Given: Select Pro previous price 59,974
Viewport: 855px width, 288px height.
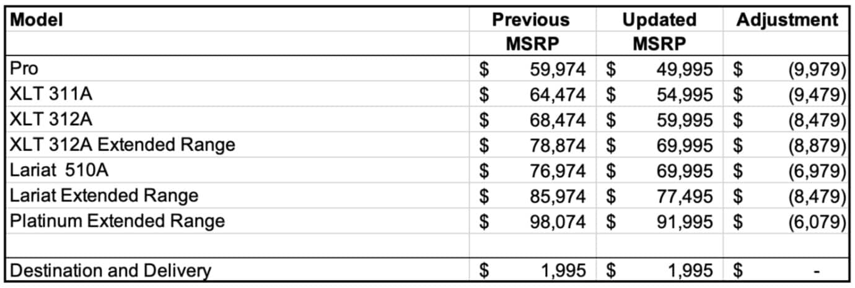Looking at the screenshot, I should 558,69.
